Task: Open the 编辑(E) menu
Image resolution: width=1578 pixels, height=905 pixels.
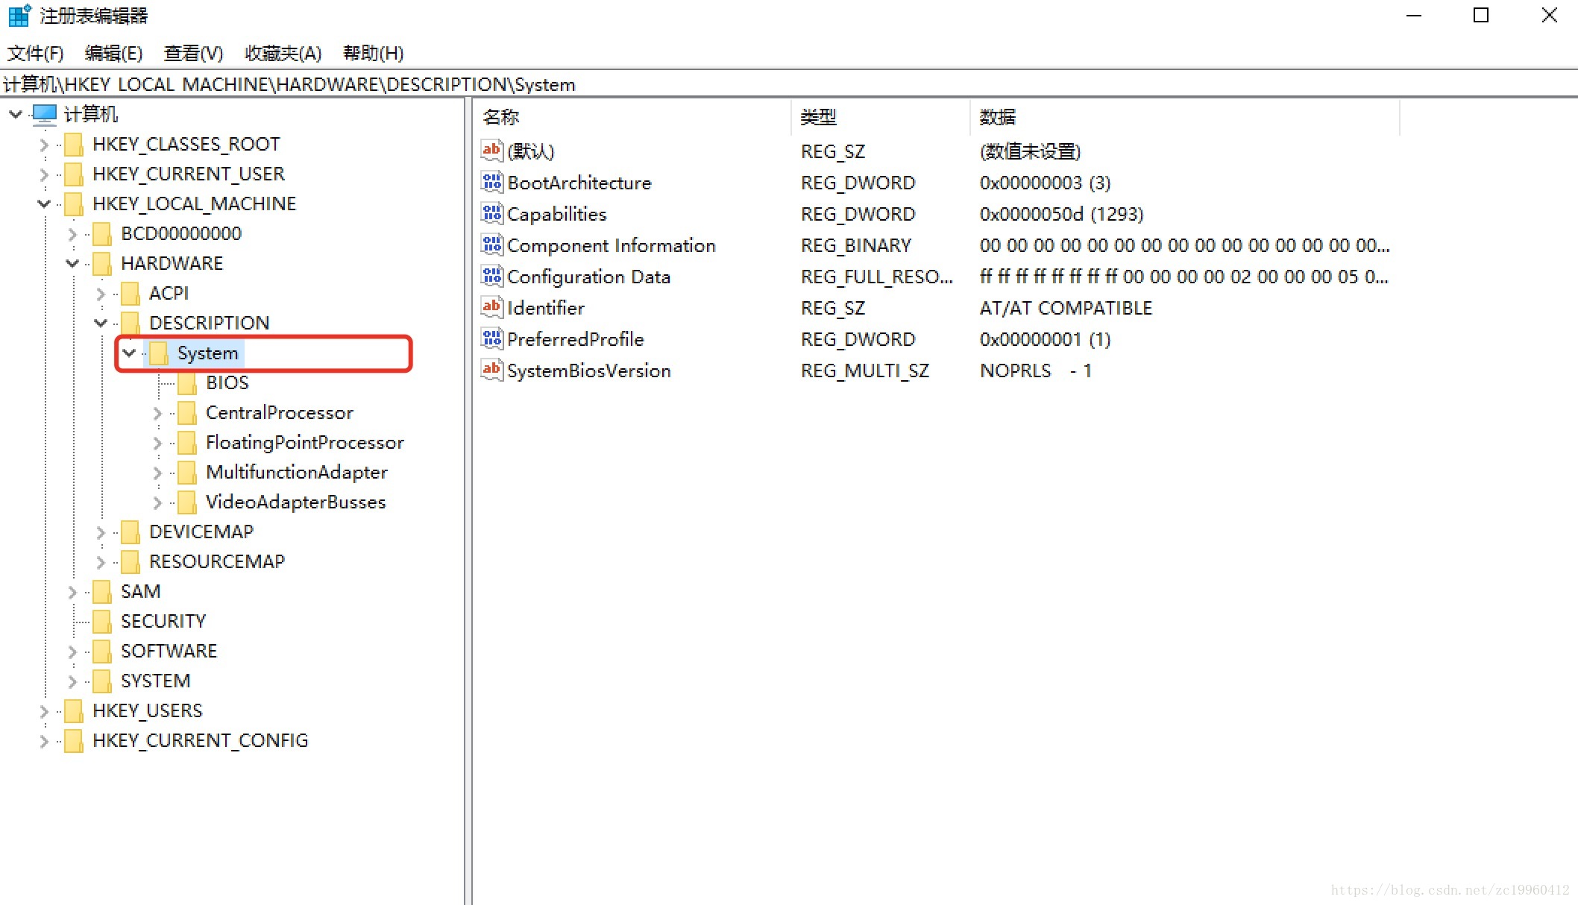Action: pyautogui.click(x=113, y=54)
